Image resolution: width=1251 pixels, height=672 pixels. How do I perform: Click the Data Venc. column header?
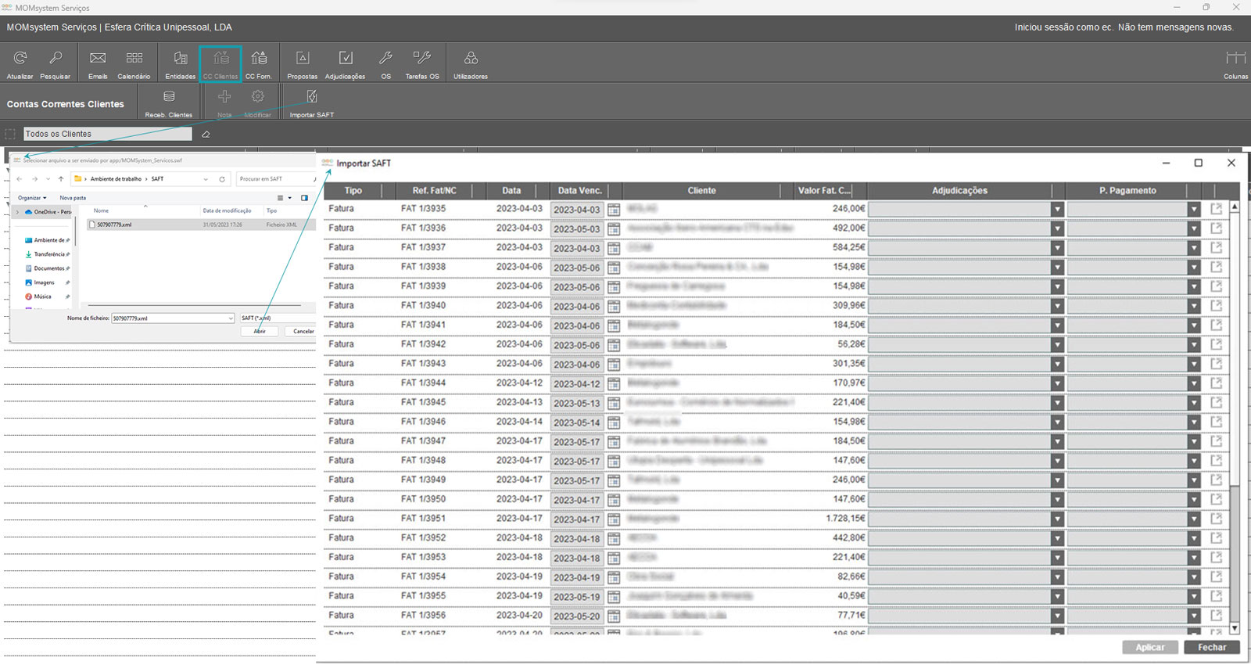579,191
